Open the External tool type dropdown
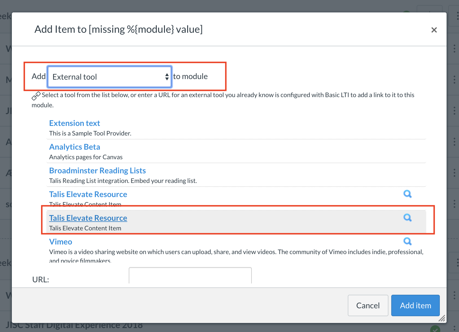 coord(110,77)
